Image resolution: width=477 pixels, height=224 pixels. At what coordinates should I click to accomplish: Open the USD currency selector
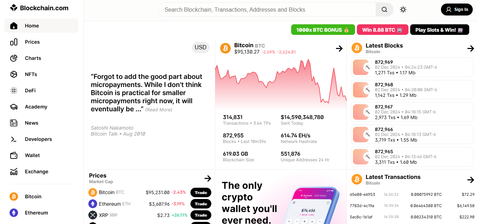click(201, 48)
